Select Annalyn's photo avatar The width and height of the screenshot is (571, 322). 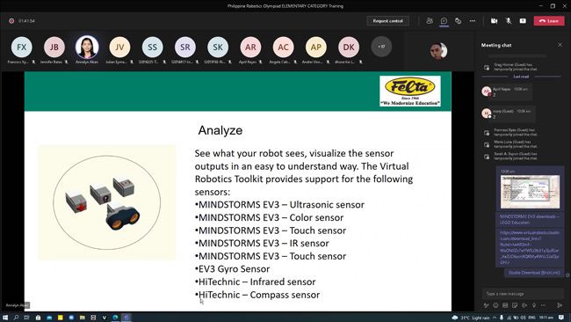coord(87,47)
